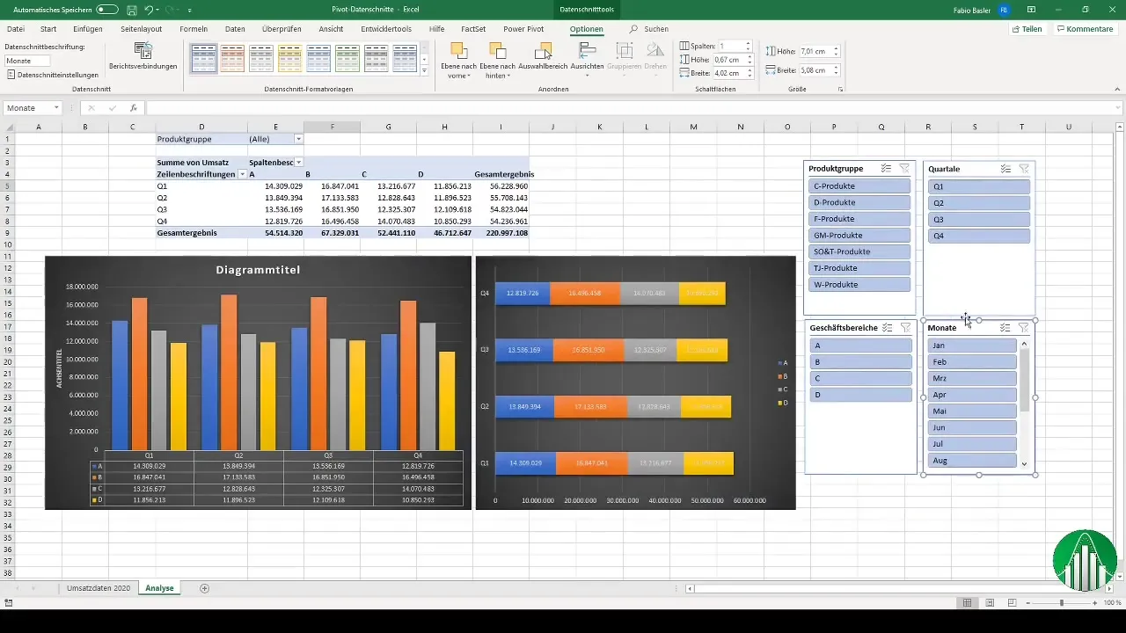Open user account avatar FB

pyautogui.click(x=1003, y=9)
